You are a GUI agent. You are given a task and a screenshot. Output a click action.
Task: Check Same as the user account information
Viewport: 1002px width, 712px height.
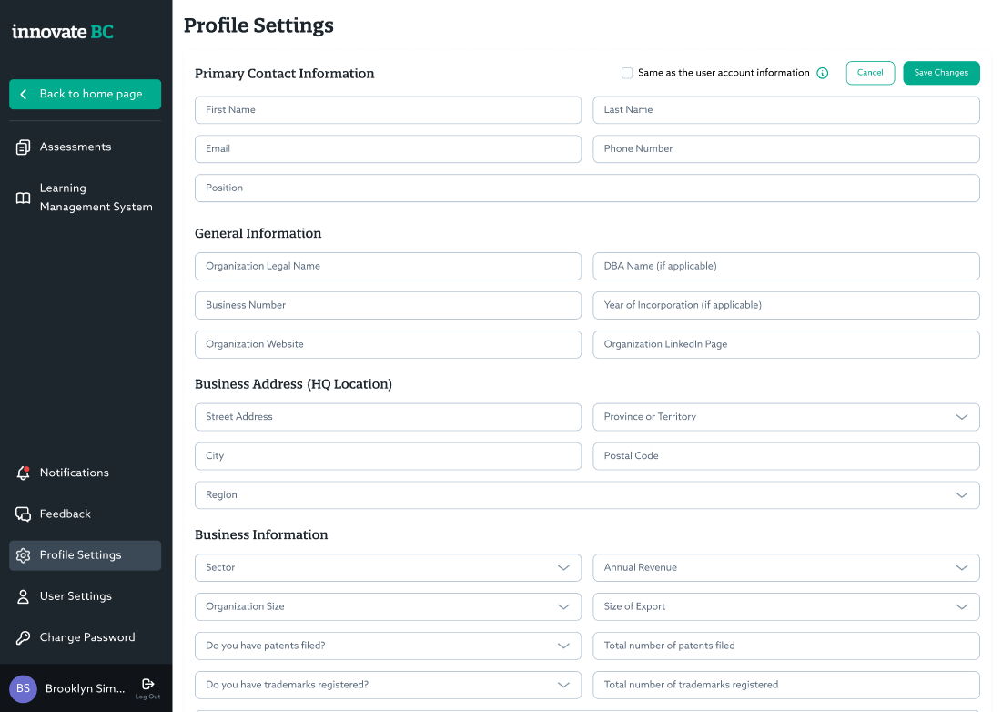627,74
